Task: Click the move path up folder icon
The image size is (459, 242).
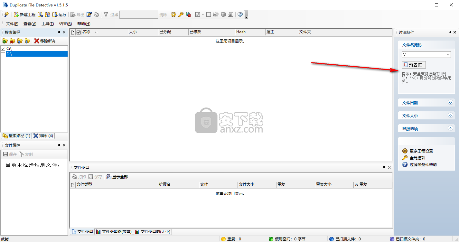Action: [20, 41]
